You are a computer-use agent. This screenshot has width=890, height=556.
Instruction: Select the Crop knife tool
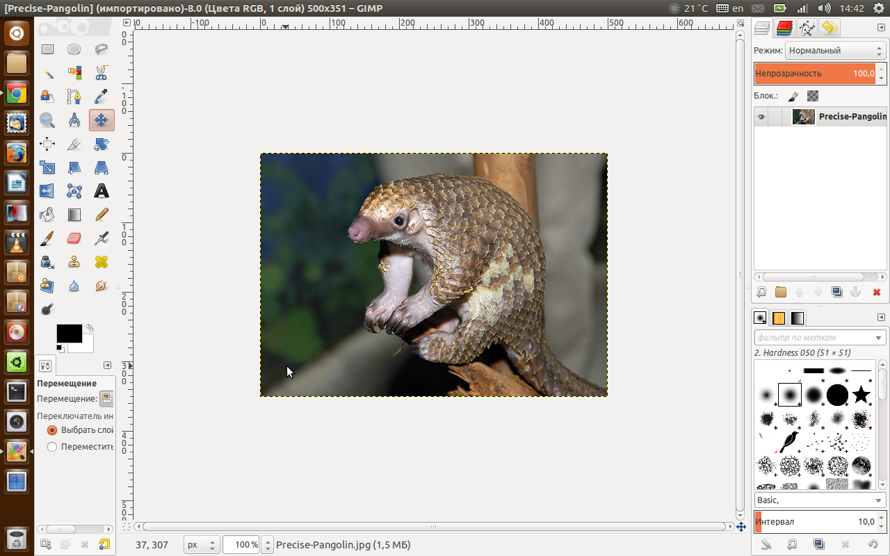[x=74, y=144]
